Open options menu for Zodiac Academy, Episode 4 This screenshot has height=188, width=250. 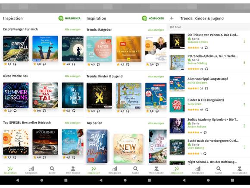(x=244, y=126)
